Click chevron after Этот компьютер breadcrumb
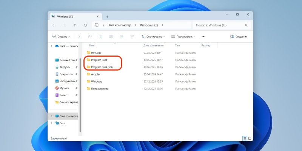 pyautogui.click(x=136, y=25)
